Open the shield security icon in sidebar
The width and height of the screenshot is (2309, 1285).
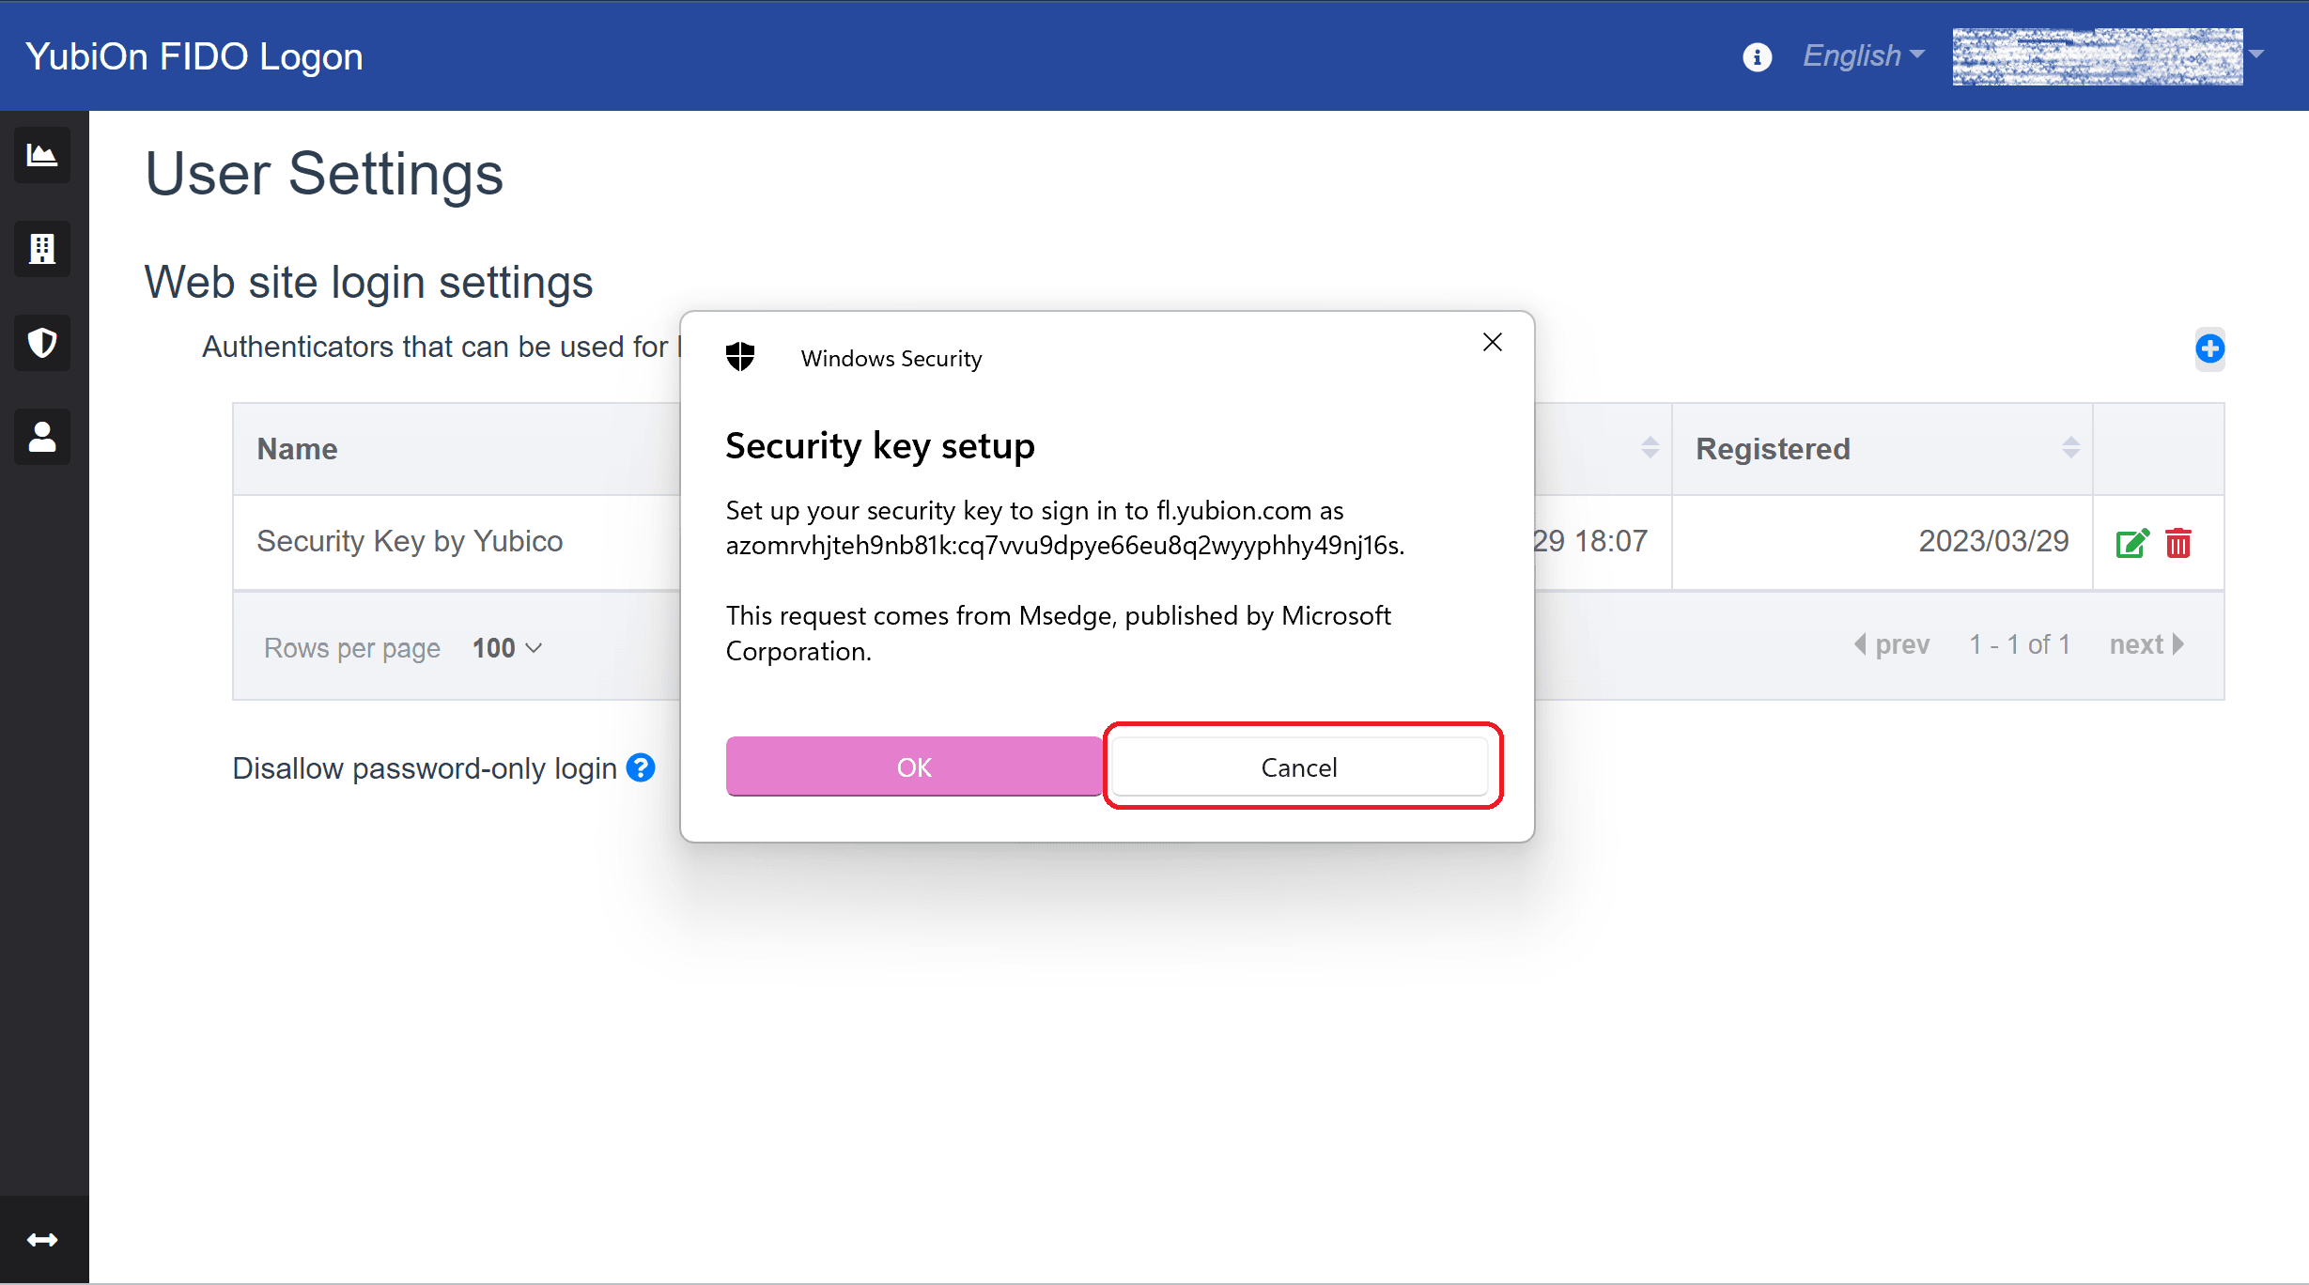pos(42,343)
